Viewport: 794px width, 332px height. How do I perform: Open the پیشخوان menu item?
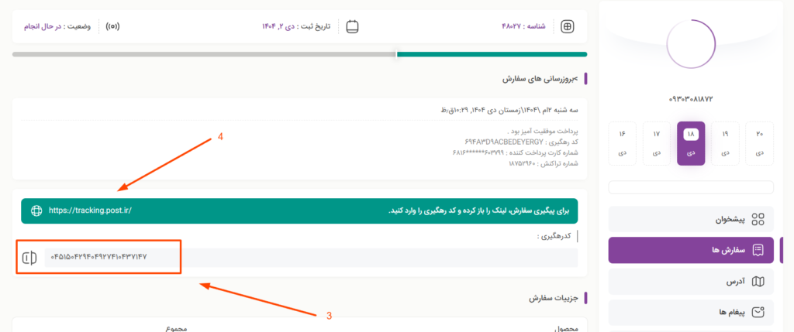coord(691,219)
